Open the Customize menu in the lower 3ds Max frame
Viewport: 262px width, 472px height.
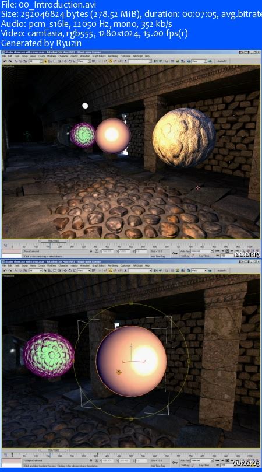pos(125,266)
